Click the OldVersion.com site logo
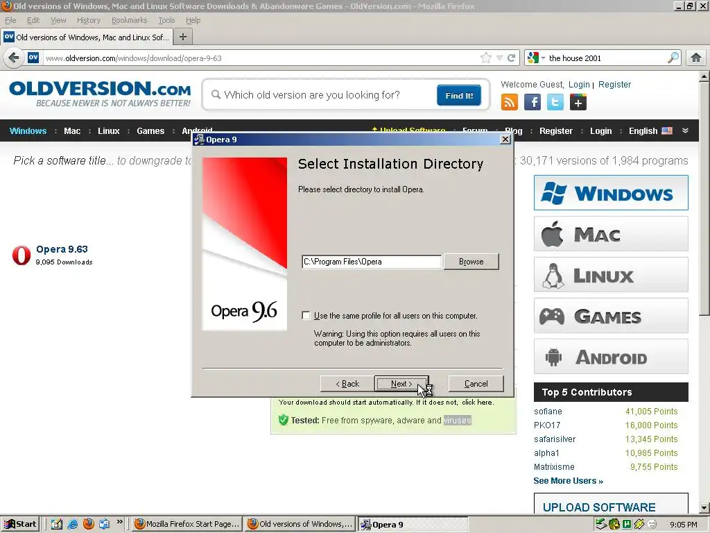This screenshot has width=710, height=533. [x=100, y=94]
